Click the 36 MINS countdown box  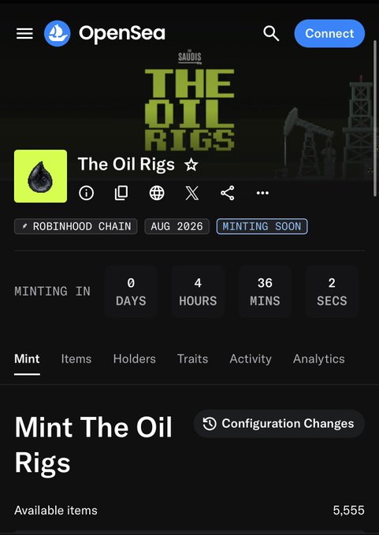[x=265, y=292]
